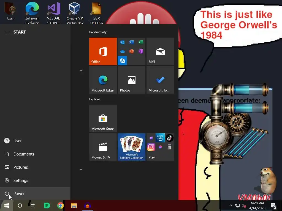Click the muted volume tray icon

244,206
